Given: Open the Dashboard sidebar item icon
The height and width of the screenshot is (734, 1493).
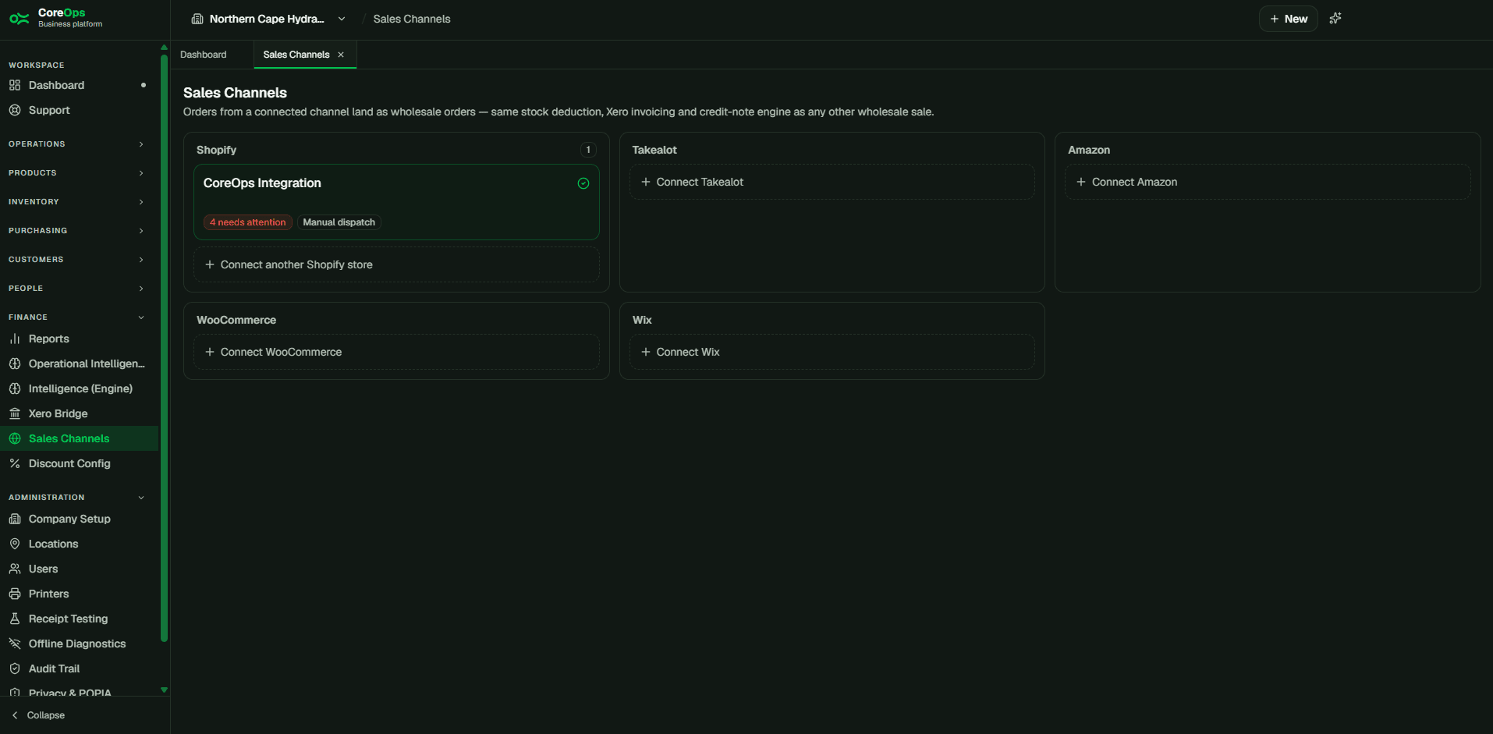Looking at the screenshot, I should [x=15, y=85].
